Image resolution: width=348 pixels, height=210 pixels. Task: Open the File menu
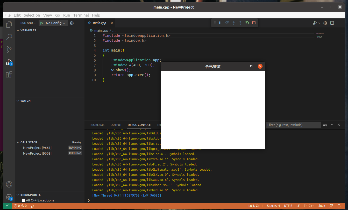click(x=8, y=15)
